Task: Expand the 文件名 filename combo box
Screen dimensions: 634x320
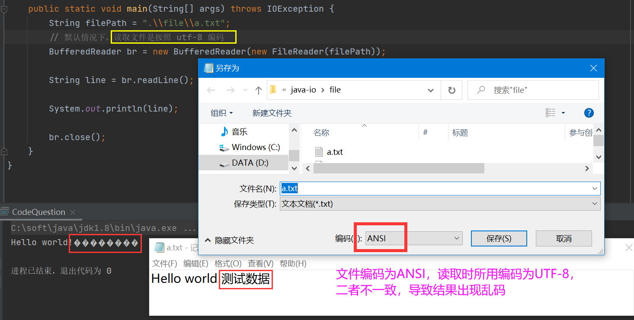Action: tap(596, 188)
